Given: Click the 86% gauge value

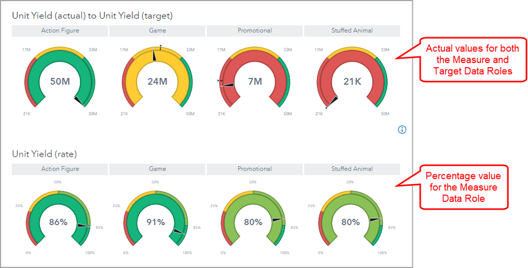Looking at the screenshot, I should click(59, 222).
